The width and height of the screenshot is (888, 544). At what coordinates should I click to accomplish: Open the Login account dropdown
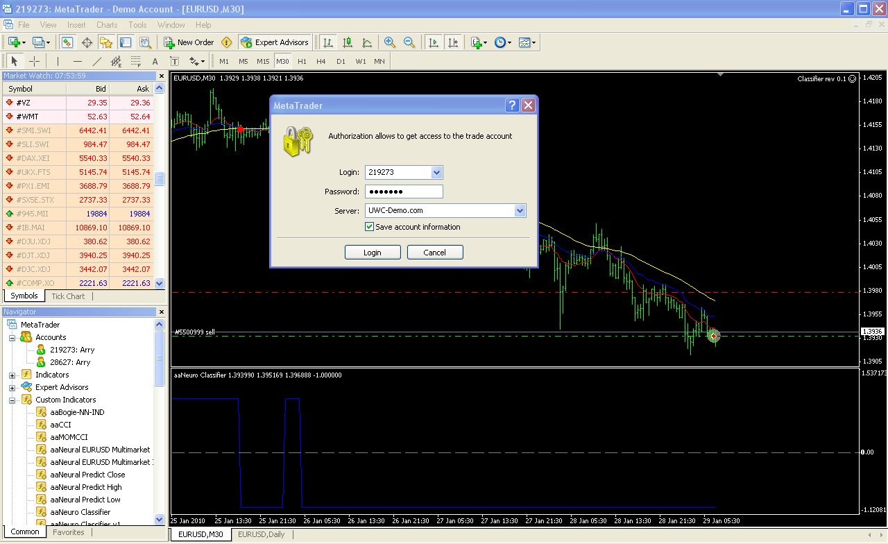[436, 172]
